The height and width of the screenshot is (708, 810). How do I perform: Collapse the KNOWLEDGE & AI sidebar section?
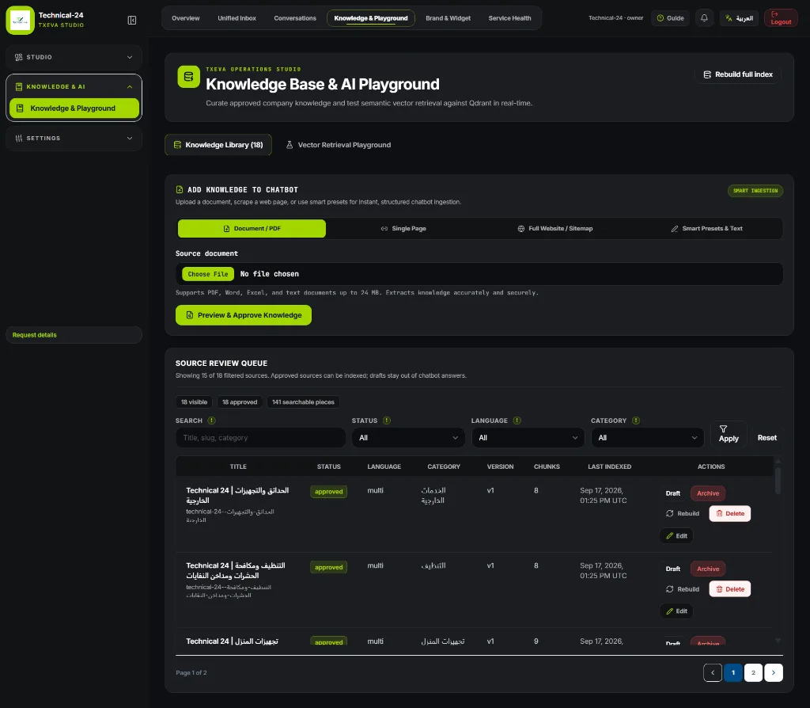(x=74, y=86)
